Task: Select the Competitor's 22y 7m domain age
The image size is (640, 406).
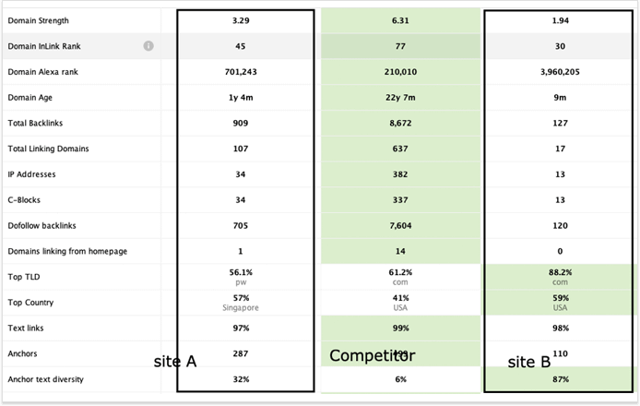Action: coord(401,97)
